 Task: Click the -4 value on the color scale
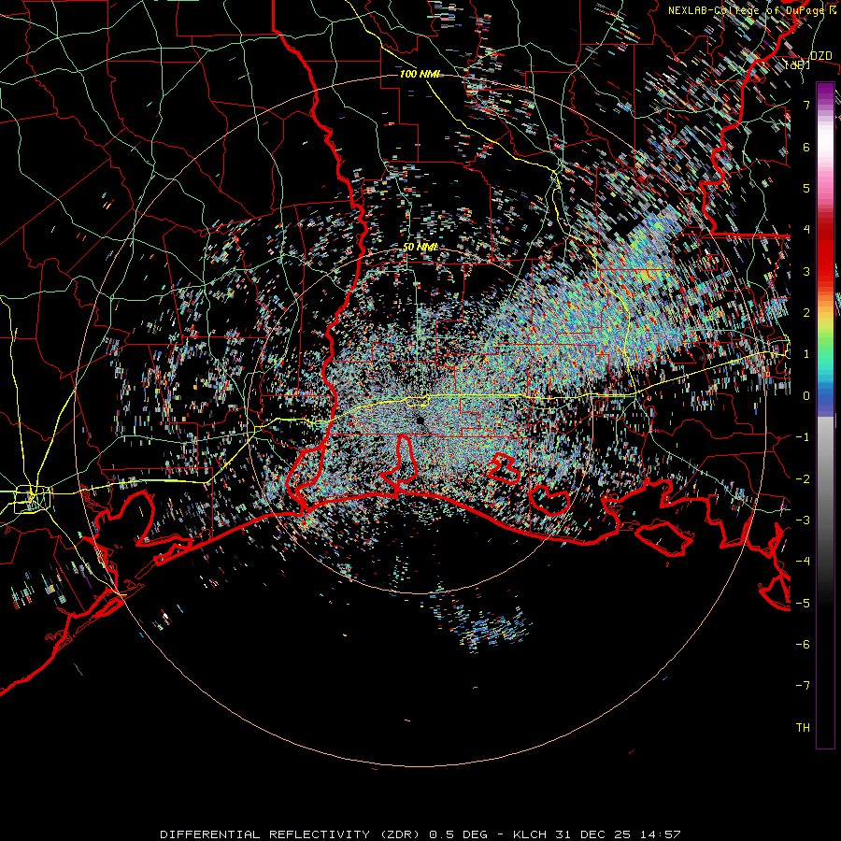pos(803,562)
